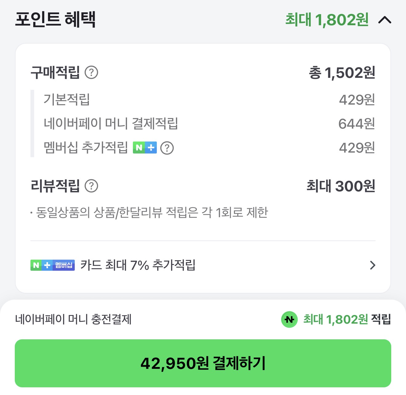Tap 최대 1,802원 적립 text

[347, 320]
